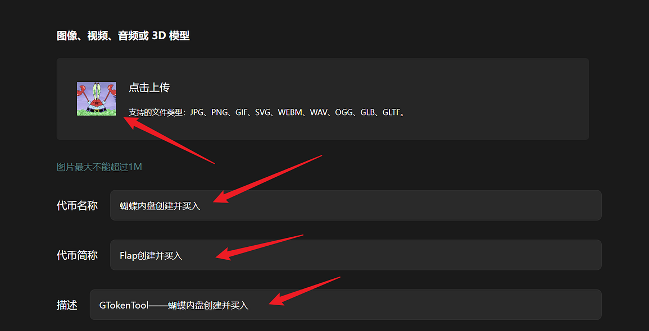The image size is (649, 331).
Task: Click the Mr. Krabs uploaded image thumbnail
Action: pyautogui.click(x=97, y=99)
